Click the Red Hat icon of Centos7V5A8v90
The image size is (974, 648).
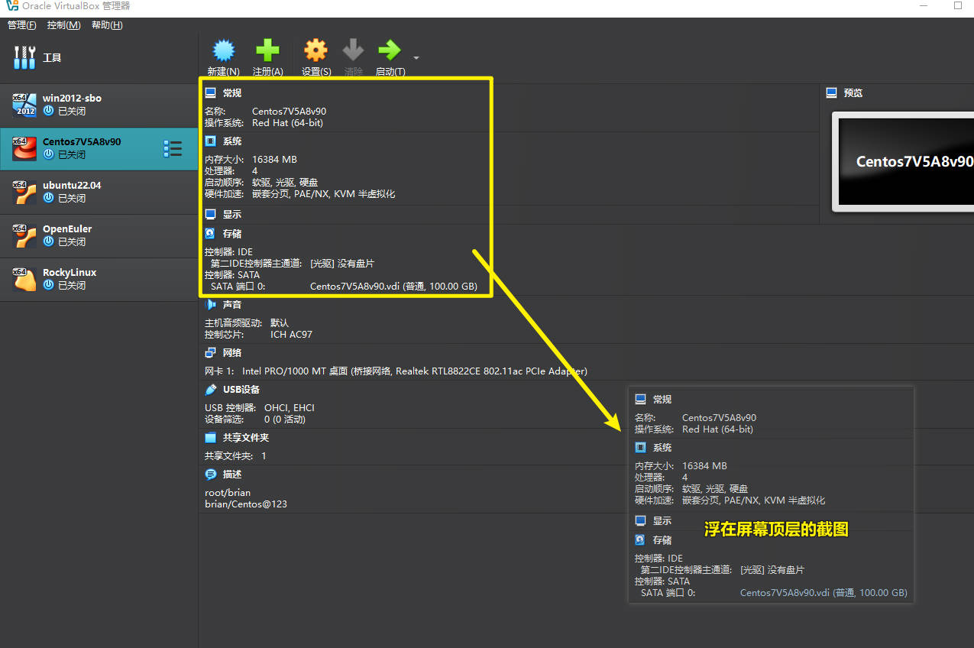click(x=24, y=148)
